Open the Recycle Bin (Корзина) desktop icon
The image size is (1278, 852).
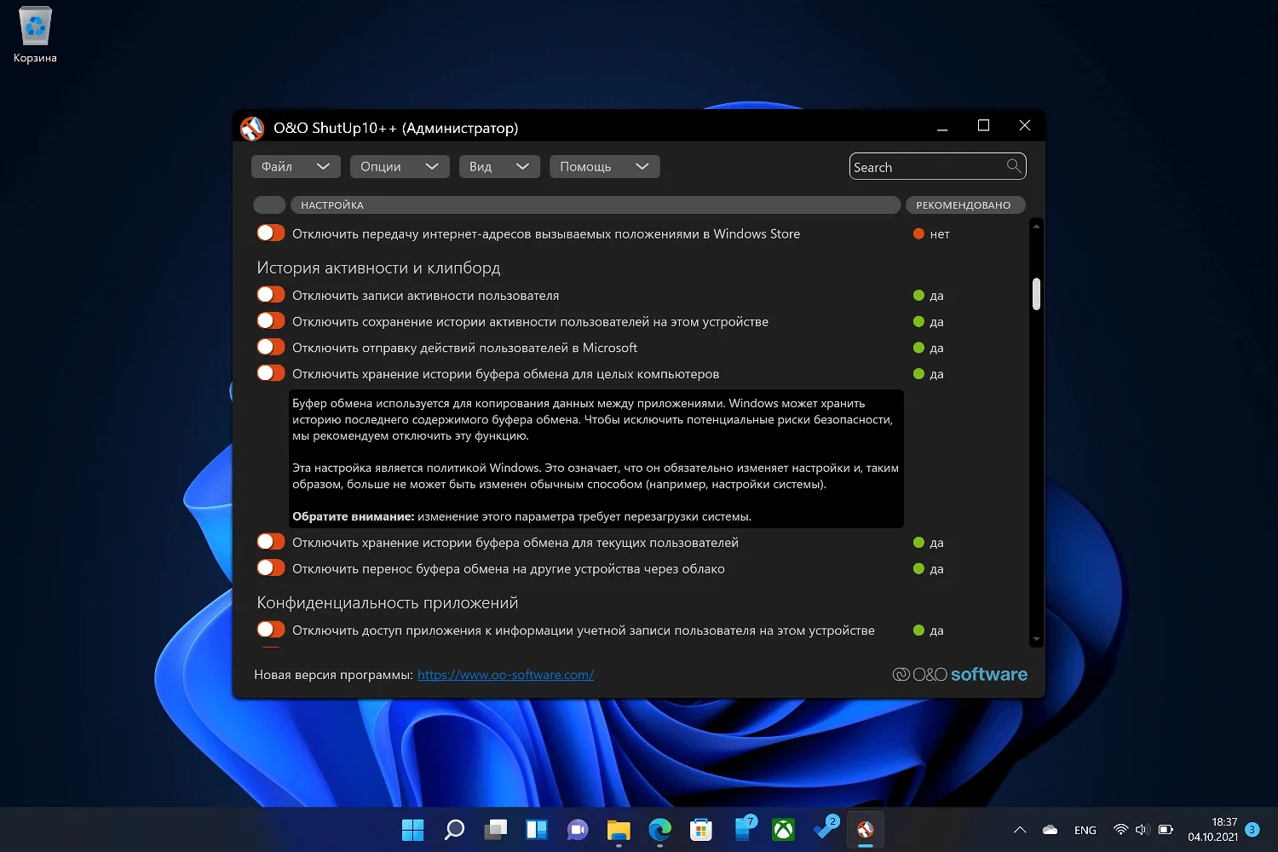[x=35, y=36]
